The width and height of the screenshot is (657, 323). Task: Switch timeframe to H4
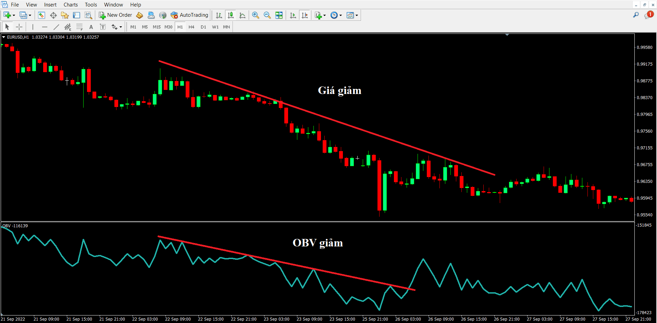pyautogui.click(x=191, y=27)
